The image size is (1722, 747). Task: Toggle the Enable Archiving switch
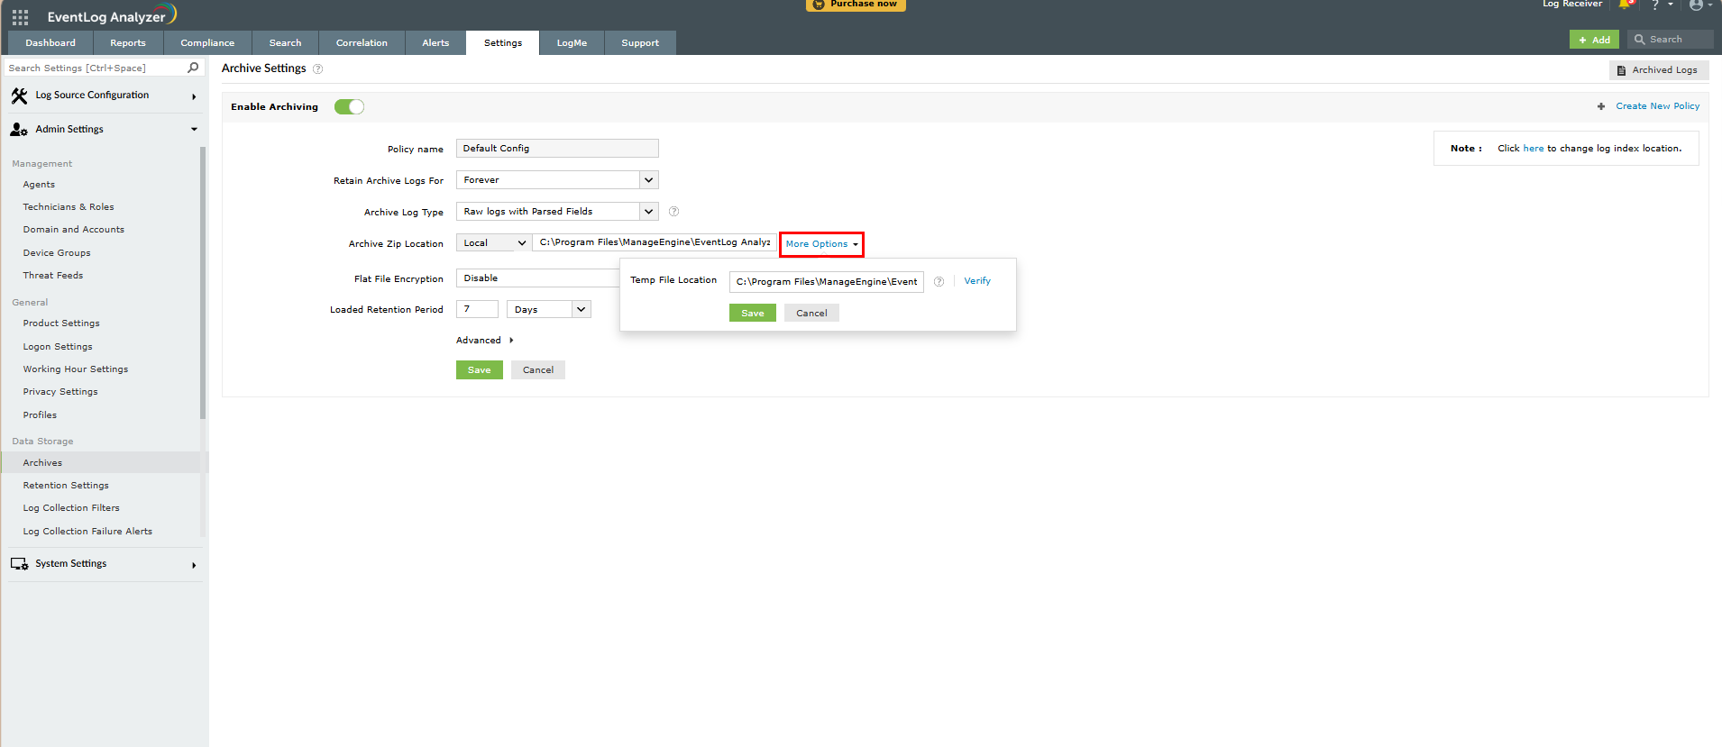click(349, 107)
